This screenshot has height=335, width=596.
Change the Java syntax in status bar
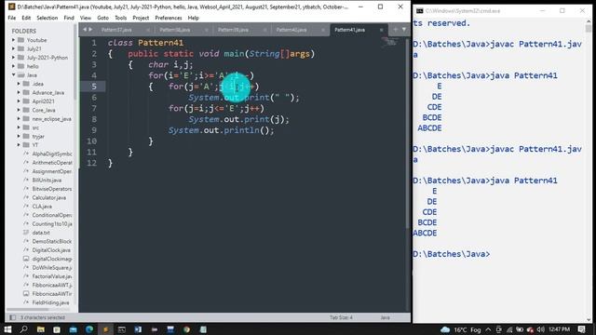coord(385,317)
